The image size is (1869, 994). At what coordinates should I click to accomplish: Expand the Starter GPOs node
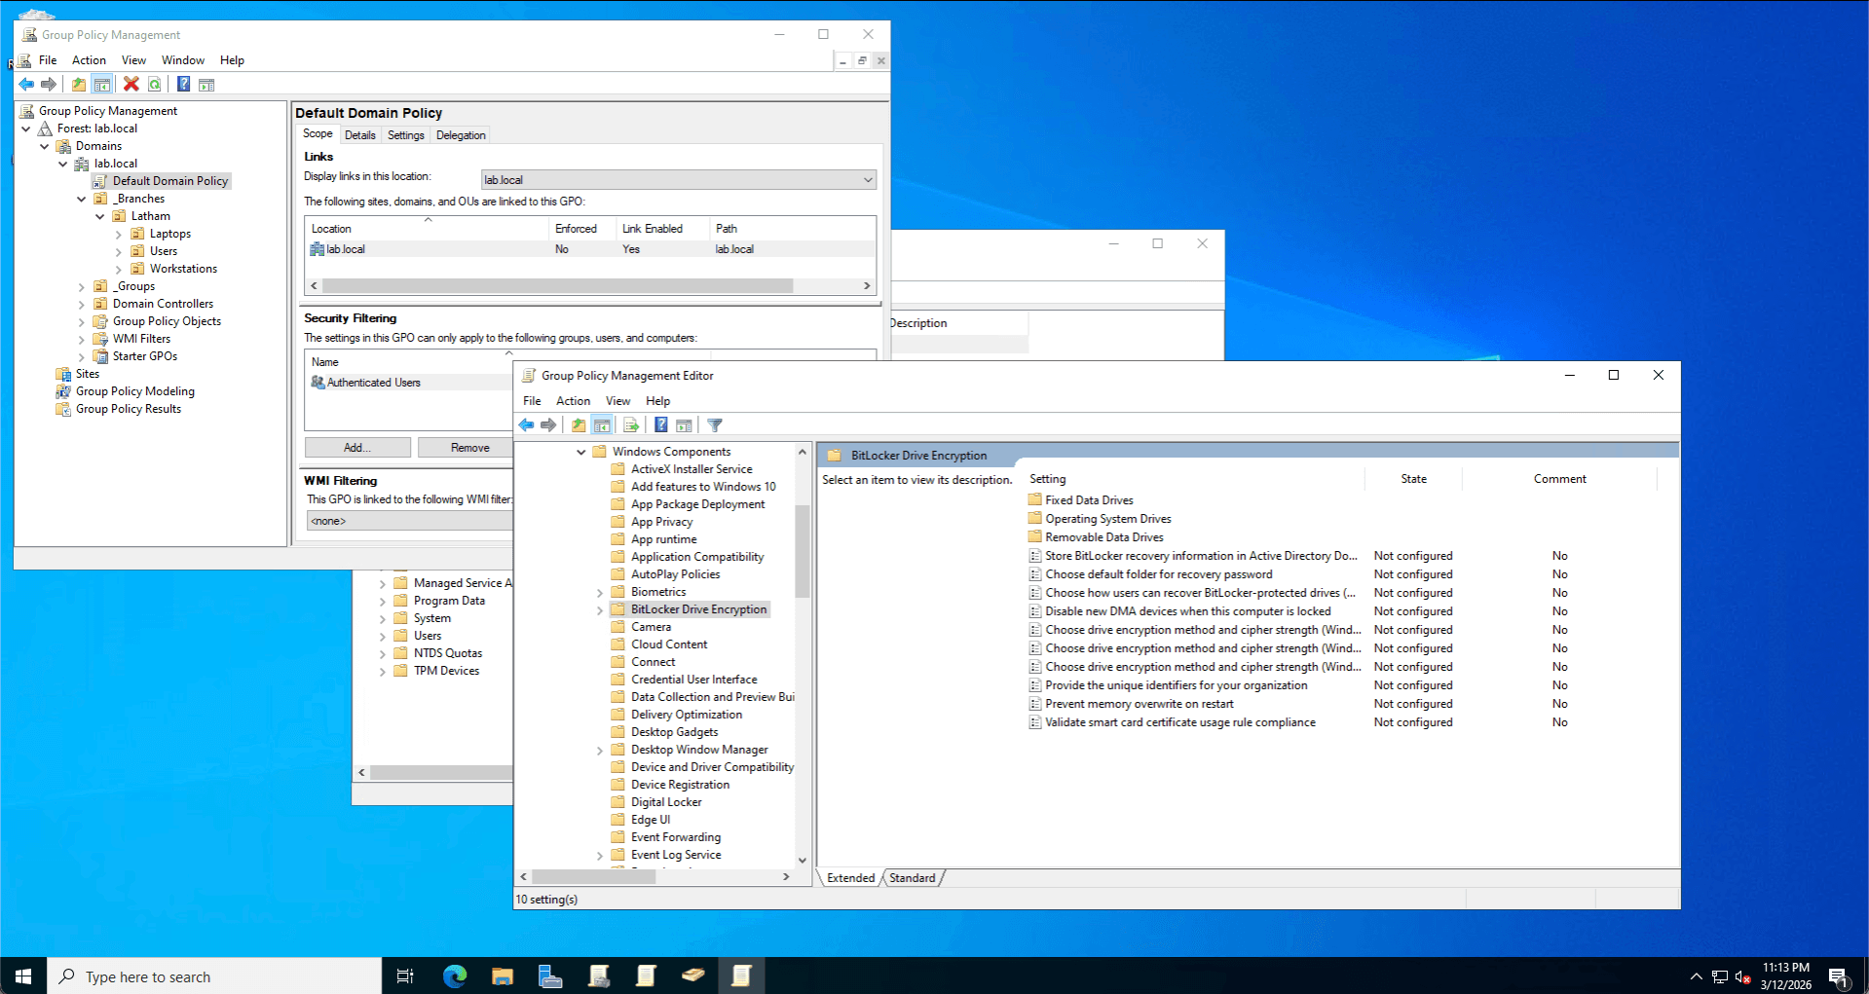pos(81,356)
